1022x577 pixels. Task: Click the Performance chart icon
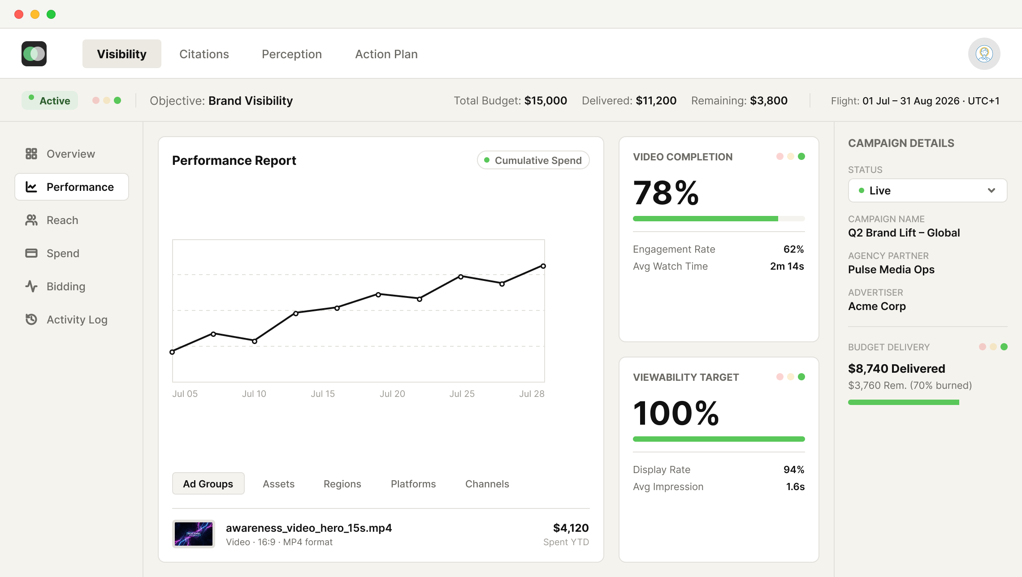tap(31, 187)
